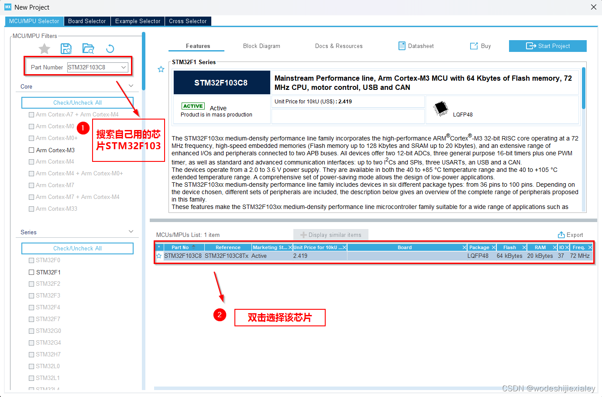Click the filters panel vertical scrollbar
The image size is (602, 397).
(144, 61)
